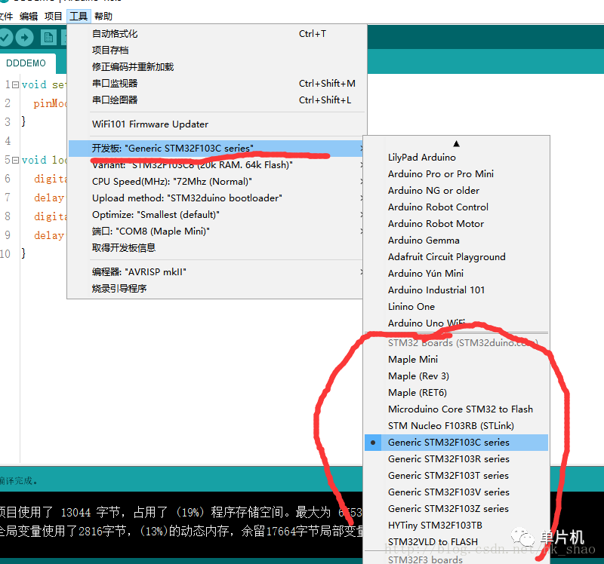This screenshot has width=604, height=564.
Task: Open the 编辑 menu
Action: 29,16
